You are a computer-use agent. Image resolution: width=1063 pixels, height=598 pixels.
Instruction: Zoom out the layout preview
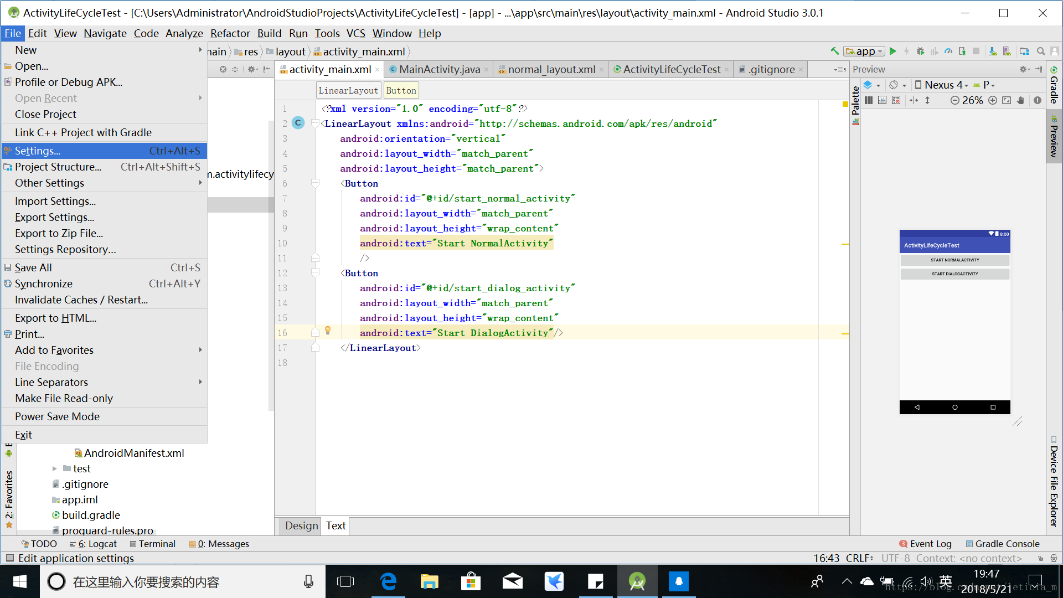pyautogui.click(x=955, y=100)
